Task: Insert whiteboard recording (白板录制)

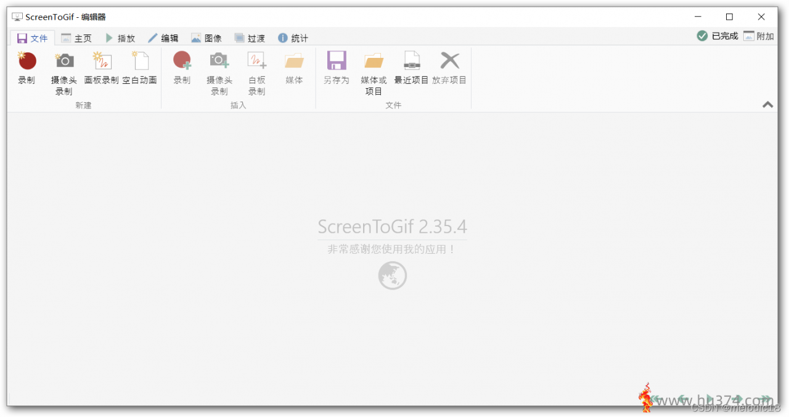Action: coord(257,73)
